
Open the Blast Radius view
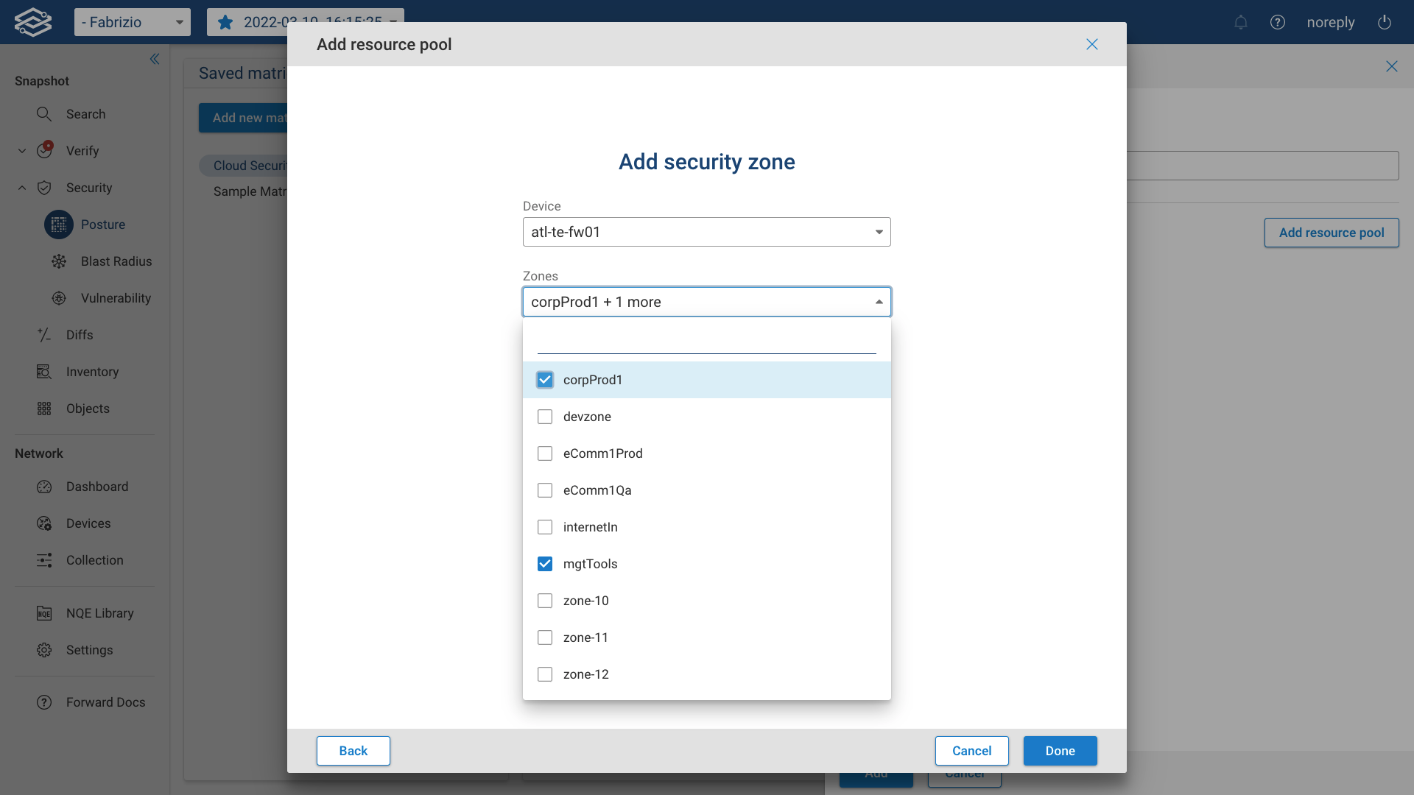point(58,261)
